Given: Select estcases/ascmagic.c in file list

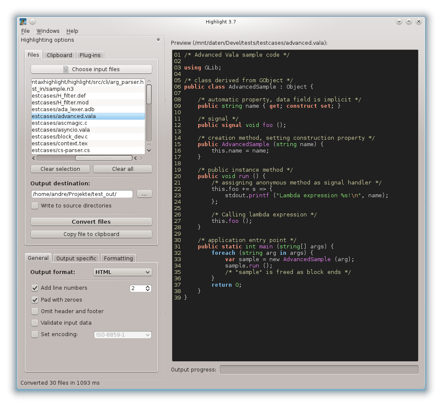Looking at the screenshot, I should 88,123.
